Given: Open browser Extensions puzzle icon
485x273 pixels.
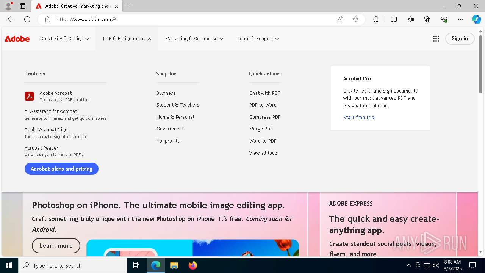Looking at the screenshot, I should (375, 19).
